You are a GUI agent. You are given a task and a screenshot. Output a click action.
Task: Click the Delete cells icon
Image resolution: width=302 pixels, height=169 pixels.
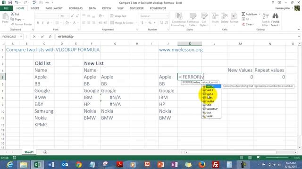coord(225,16)
